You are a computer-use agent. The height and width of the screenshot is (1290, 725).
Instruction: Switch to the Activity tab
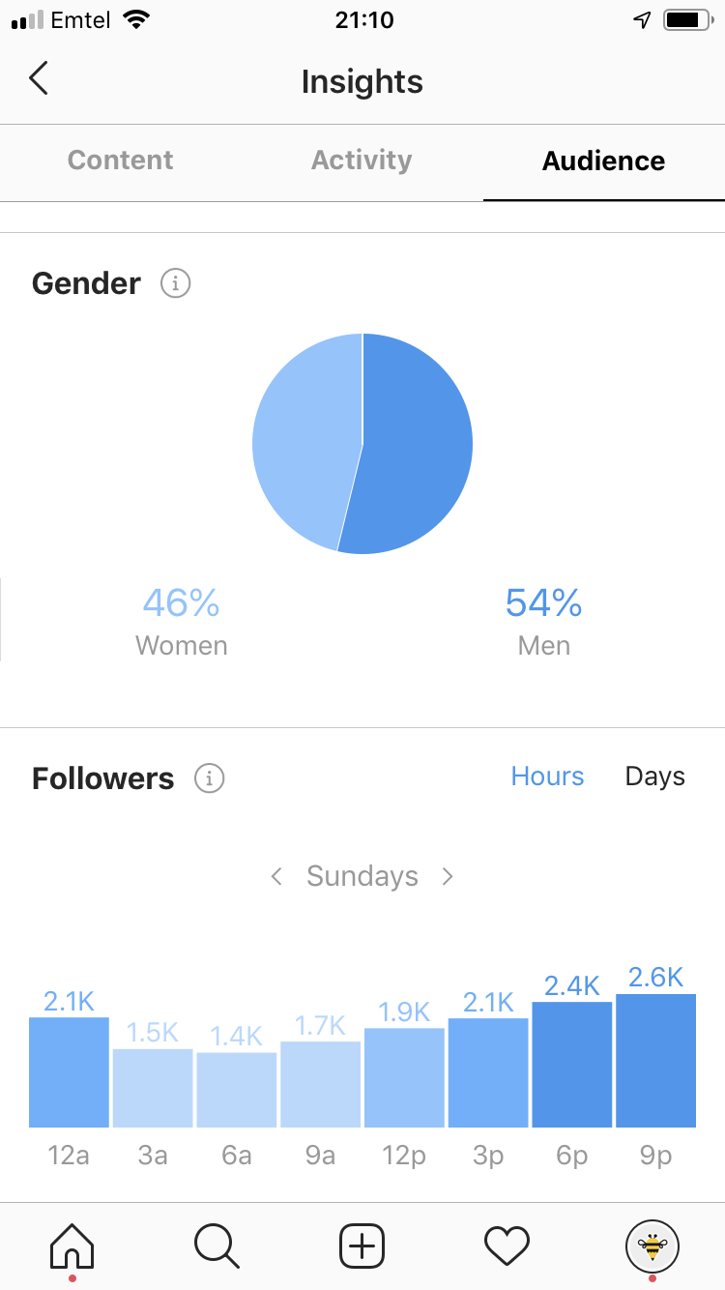[362, 161]
